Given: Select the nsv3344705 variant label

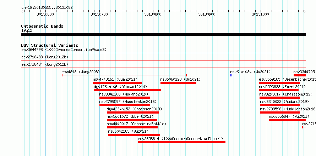Looking at the screenshot, I should 304,72.
